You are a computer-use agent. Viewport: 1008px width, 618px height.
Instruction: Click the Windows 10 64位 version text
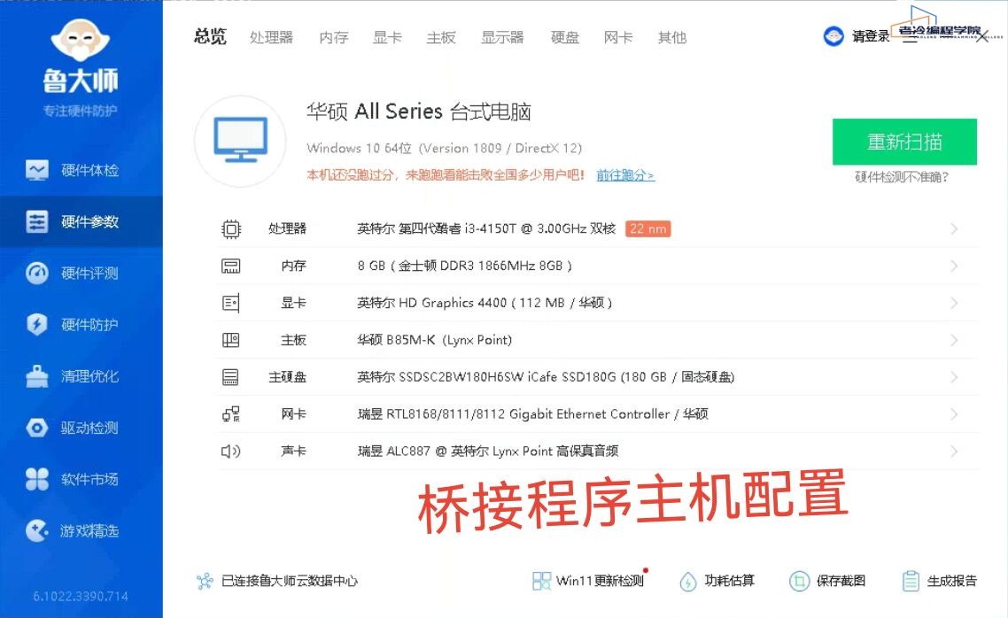[445, 149]
